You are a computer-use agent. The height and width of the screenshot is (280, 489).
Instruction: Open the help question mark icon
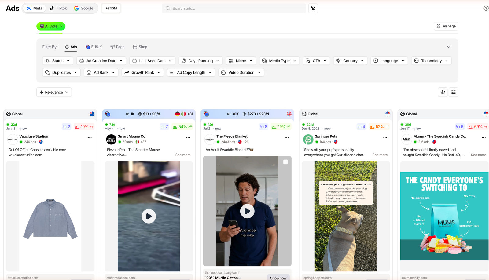[486, 8]
